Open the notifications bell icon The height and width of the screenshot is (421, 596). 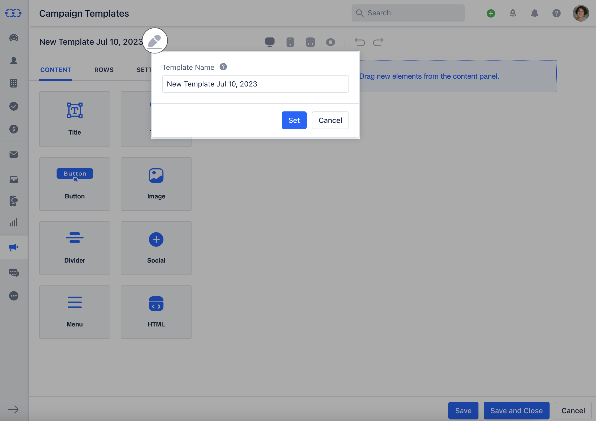(535, 13)
